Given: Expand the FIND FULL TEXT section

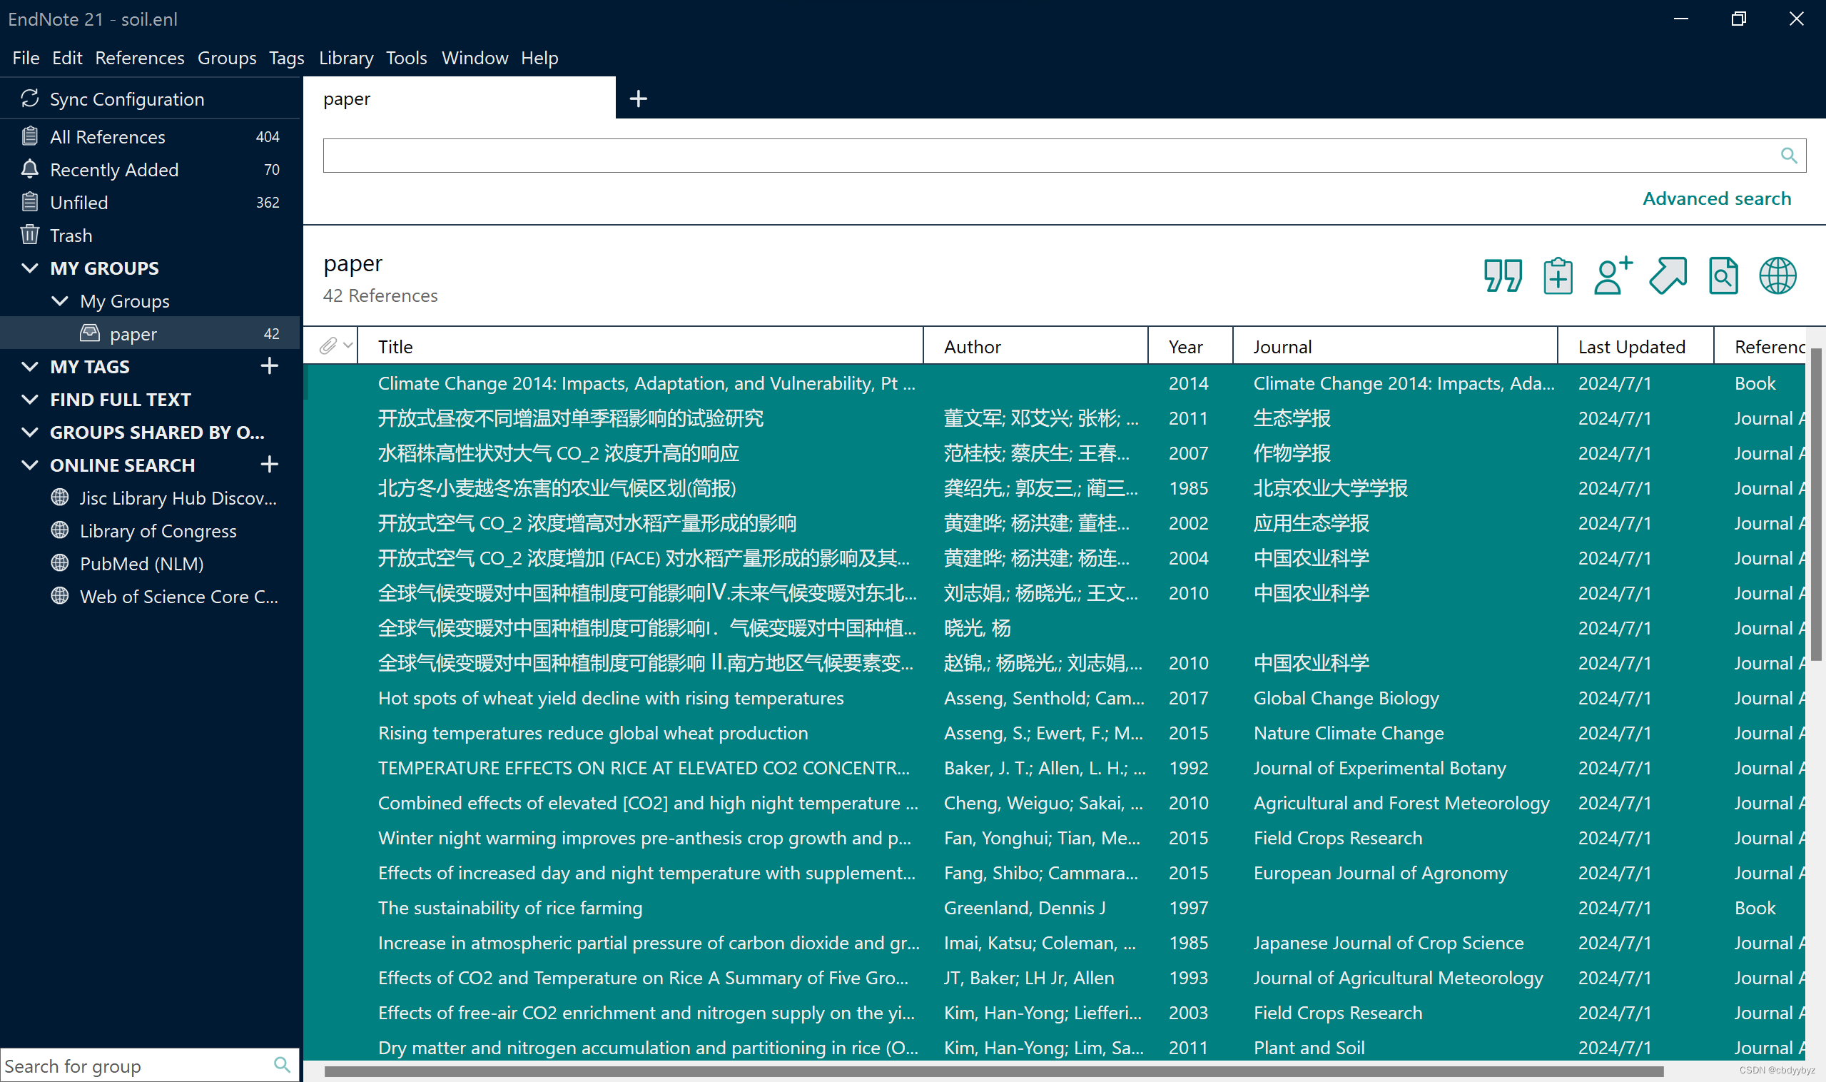Looking at the screenshot, I should [30, 400].
